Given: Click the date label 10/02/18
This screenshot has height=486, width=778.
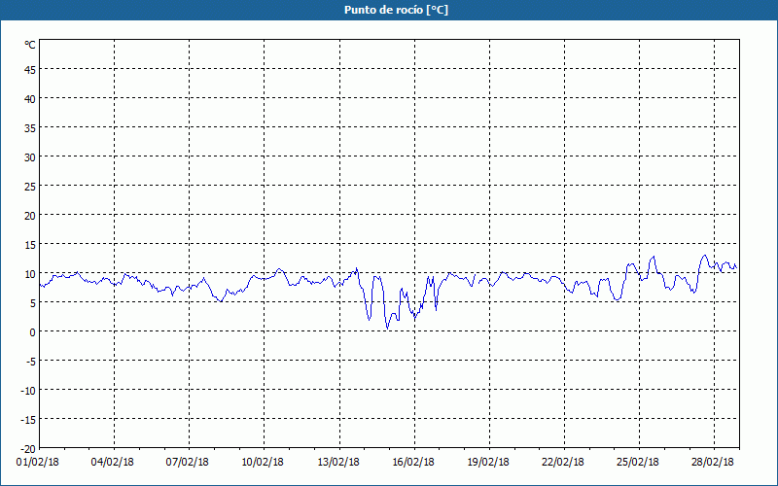Looking at the screenshot, I should click(x=263, y=463).
